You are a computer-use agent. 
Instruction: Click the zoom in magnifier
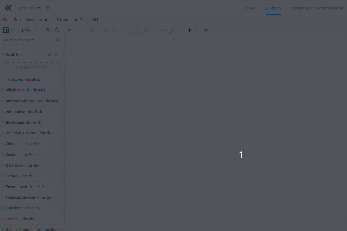(48, 30)
